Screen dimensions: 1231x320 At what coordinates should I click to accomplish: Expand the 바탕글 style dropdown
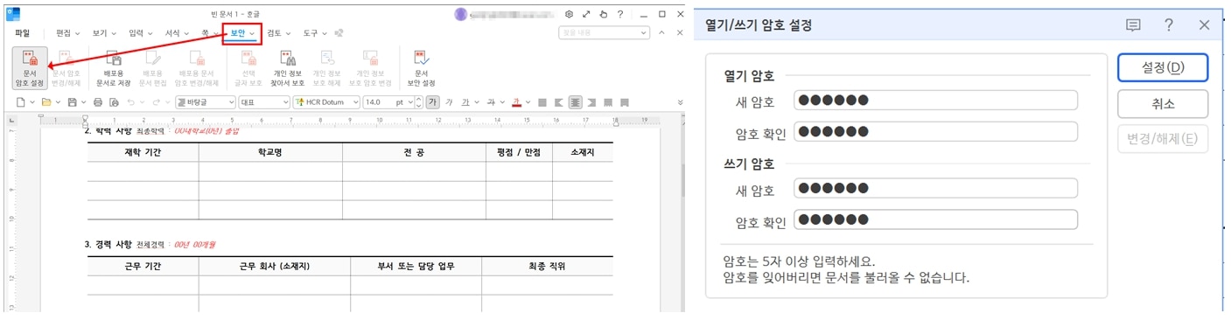pyautogui.click(x=230, y=102)
